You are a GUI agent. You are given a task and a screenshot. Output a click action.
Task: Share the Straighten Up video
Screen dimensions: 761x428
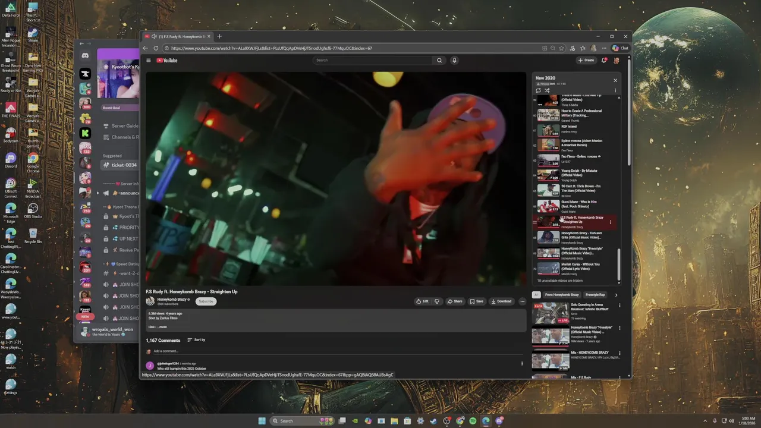point(455,301)
